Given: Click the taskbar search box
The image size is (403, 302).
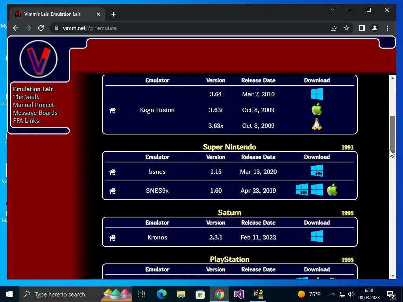Looking at the screenshot, I should point(76,294).
